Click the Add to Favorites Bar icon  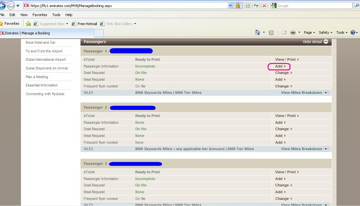[28, 23]
